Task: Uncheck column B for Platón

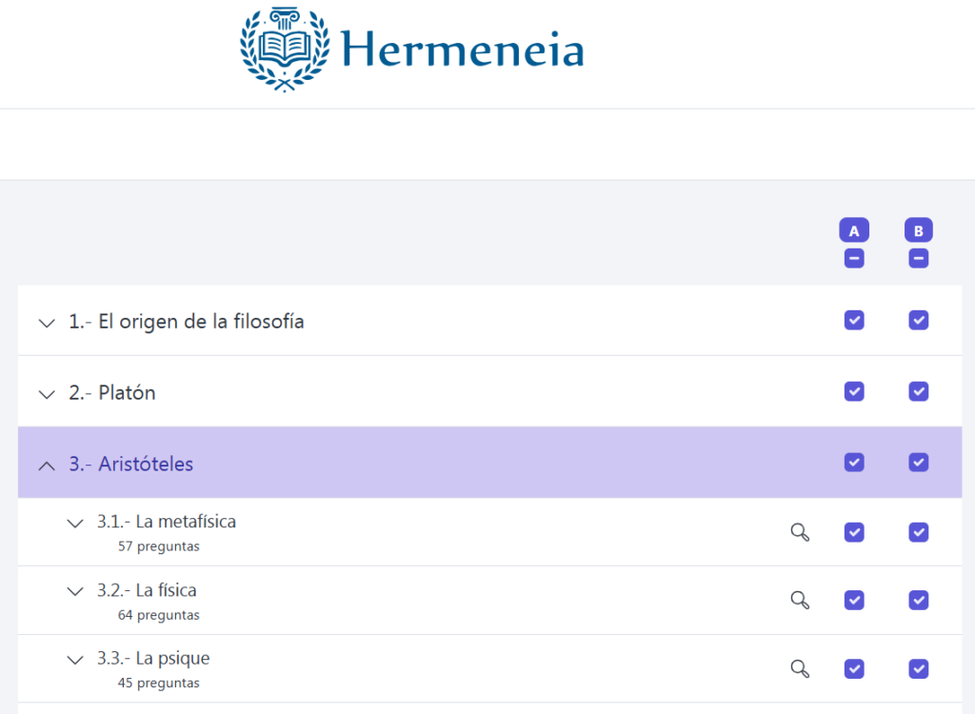Action: point(918,391)
